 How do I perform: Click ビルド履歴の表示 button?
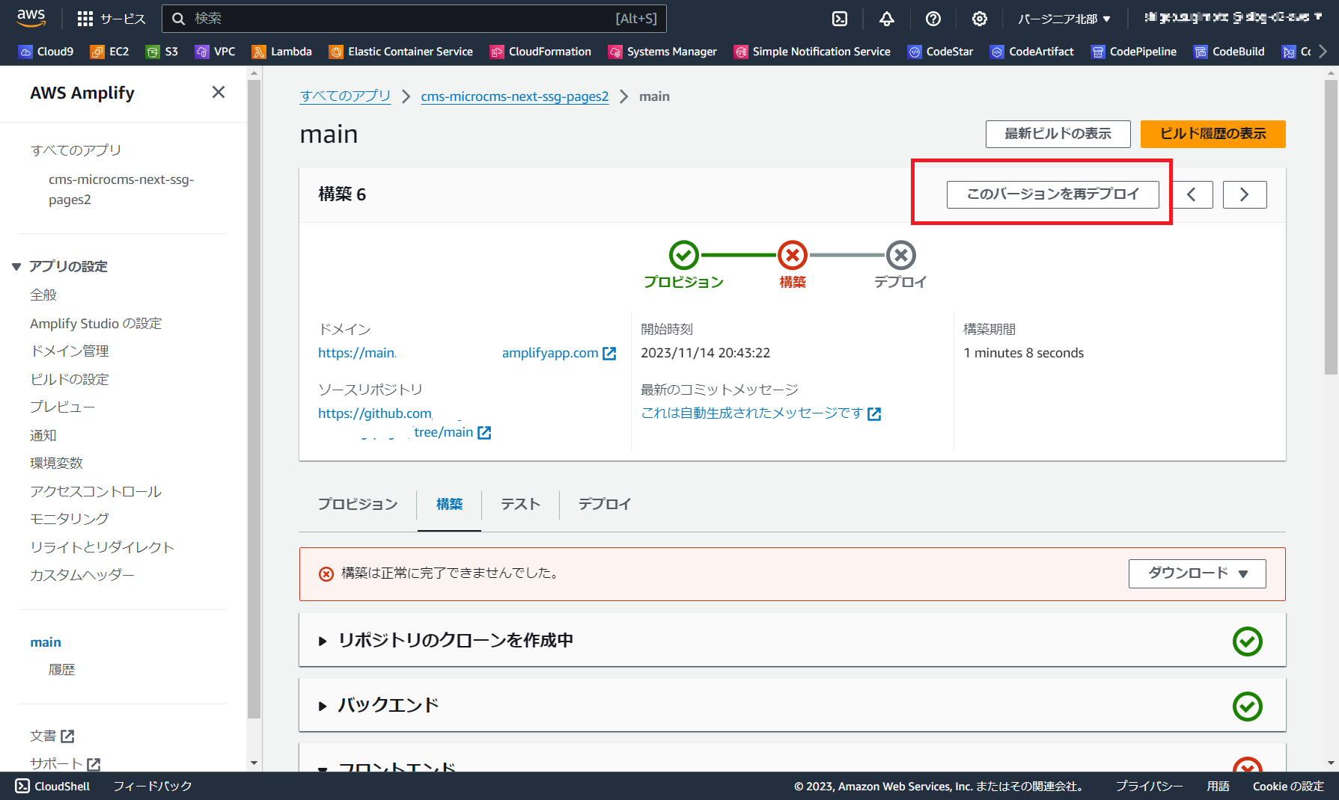(x=1213, y=134)
